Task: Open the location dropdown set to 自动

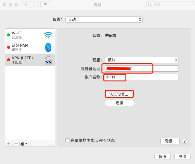Action: coord(104,20)
